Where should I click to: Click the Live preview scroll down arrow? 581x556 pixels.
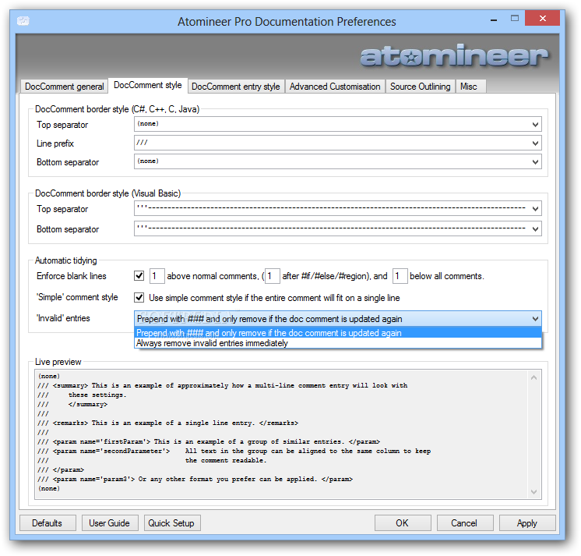534,492
